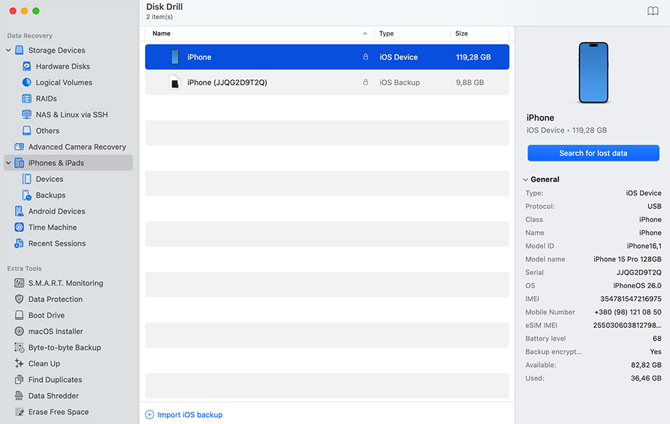This screenshot has height=424, width=670.
Task: Click the Recent Sessions gear icon
Action: click(19, 243)
